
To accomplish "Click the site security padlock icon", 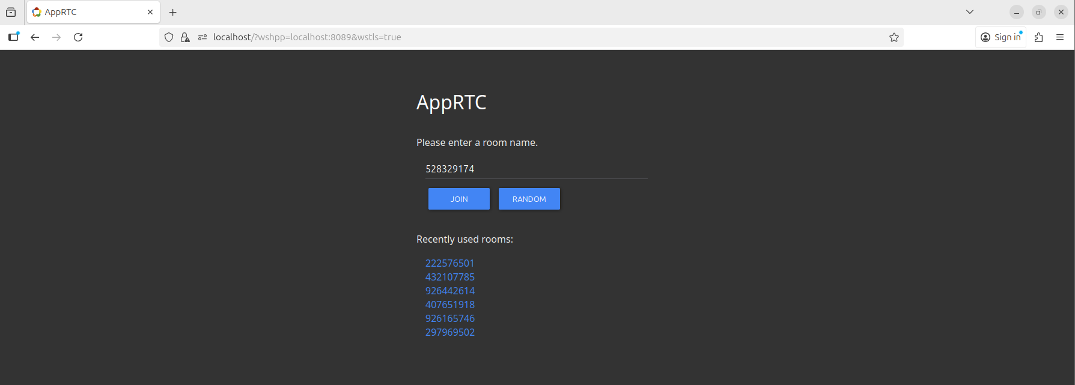I will [x=185, y=37].
